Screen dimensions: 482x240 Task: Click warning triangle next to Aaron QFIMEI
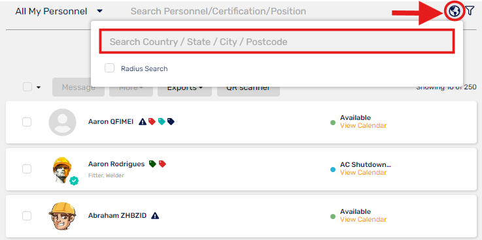pos(143,122)
